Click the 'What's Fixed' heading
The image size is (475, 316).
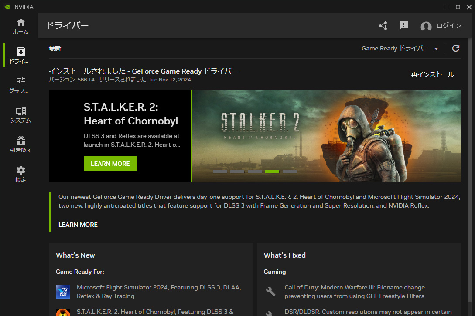284,255
